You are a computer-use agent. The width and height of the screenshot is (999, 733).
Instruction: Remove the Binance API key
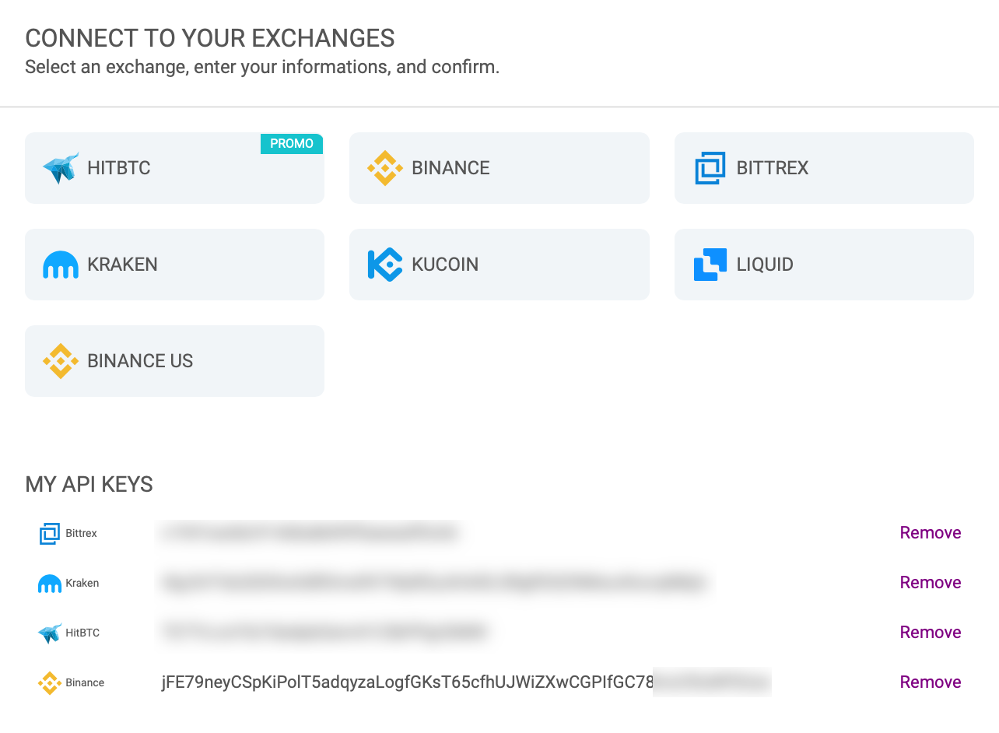(x=931, y=682)
